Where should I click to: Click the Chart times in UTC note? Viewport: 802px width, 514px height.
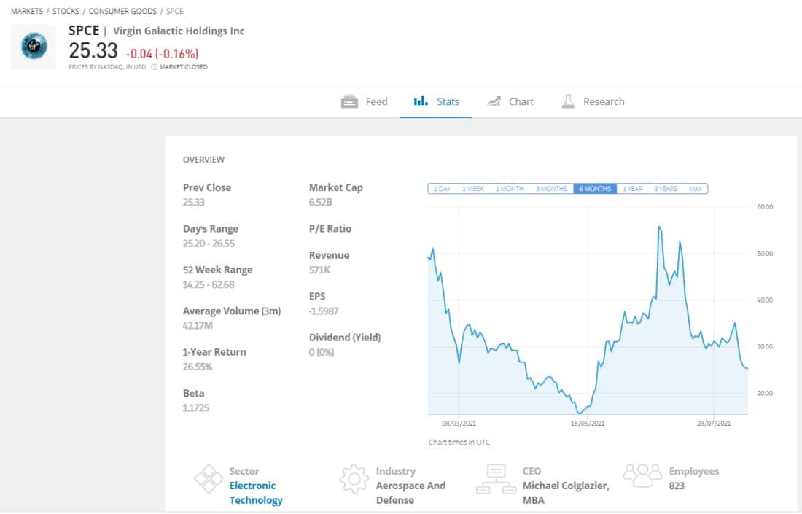tap(459, 443)
